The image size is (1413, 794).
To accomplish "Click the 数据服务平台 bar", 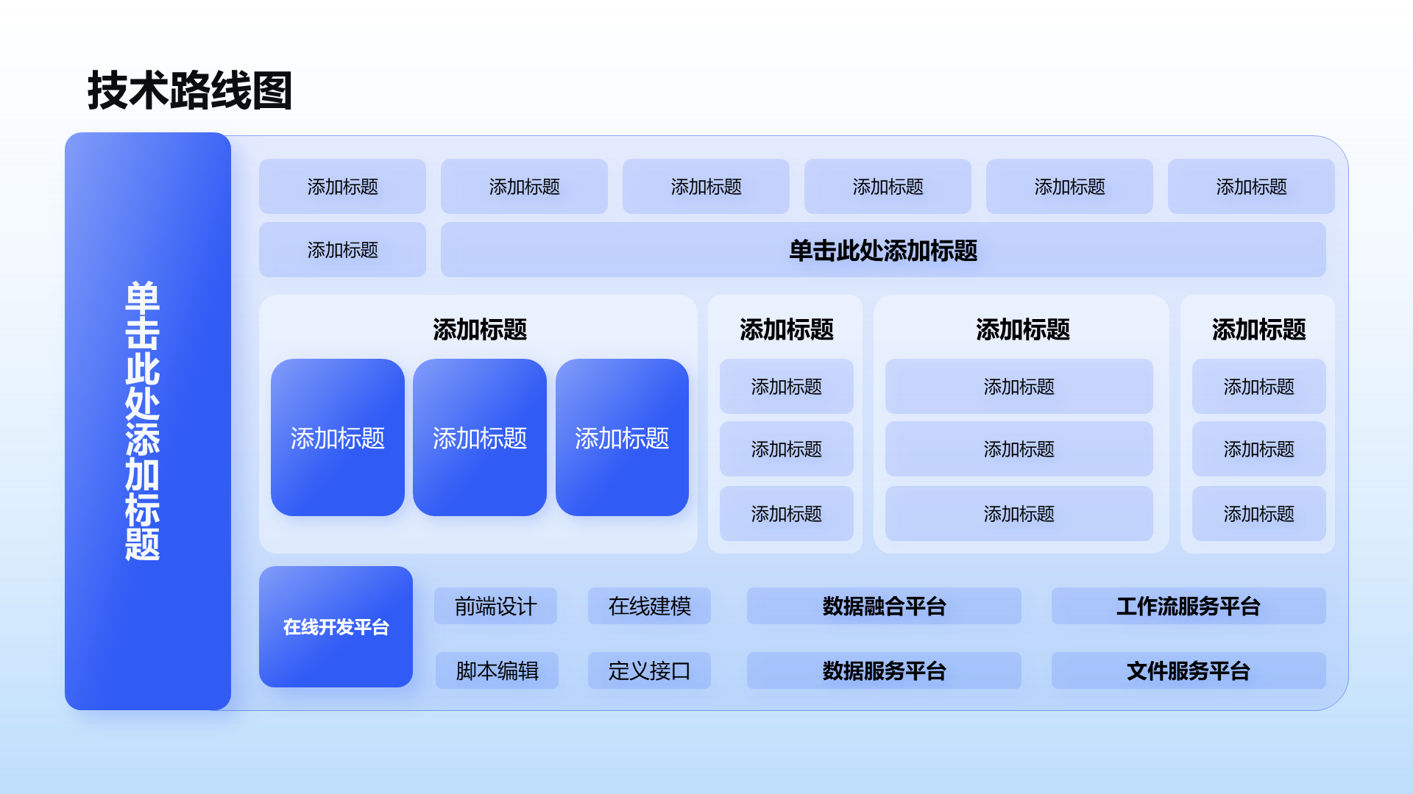I will [884, 670].
